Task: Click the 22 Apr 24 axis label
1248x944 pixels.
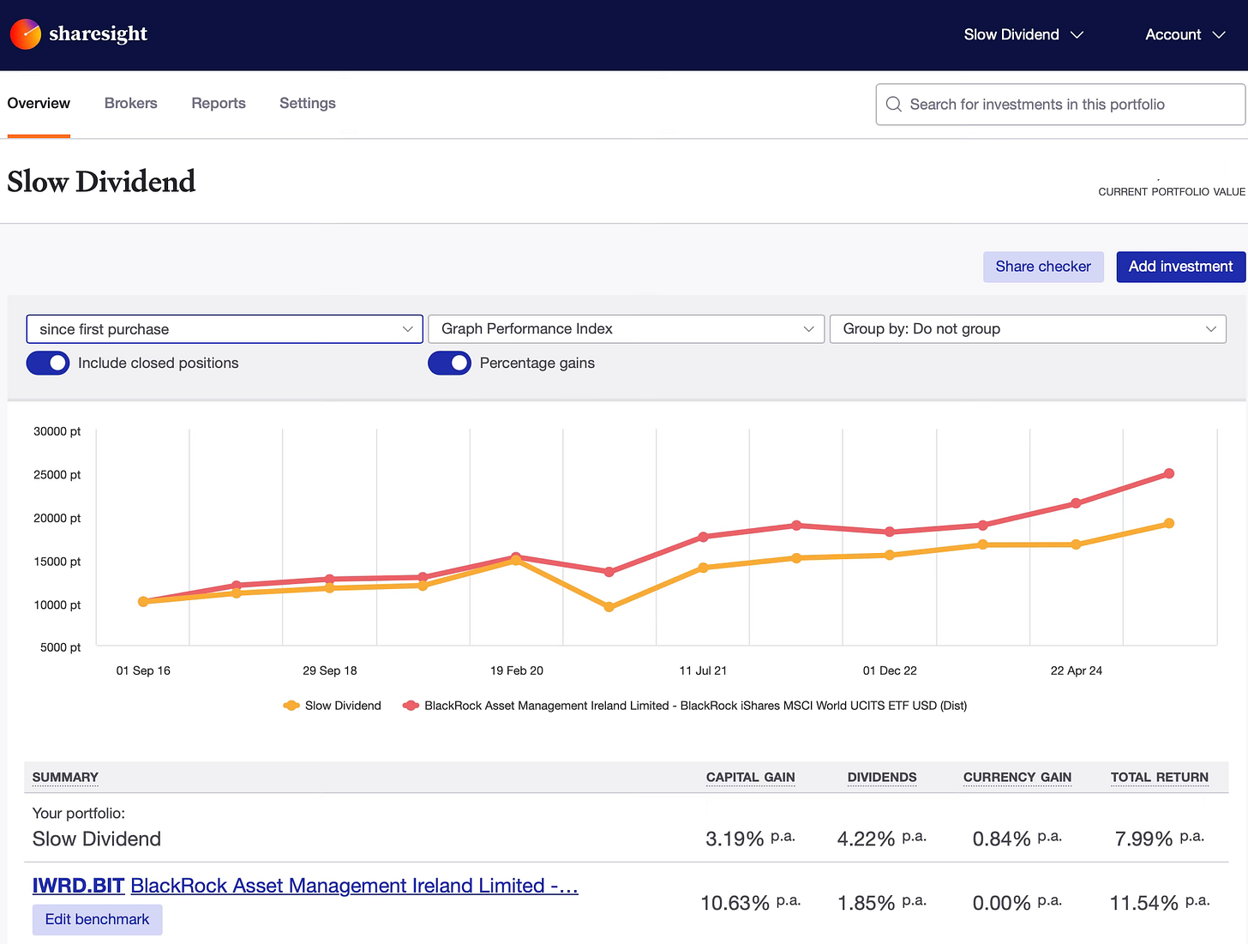Action: (x=1077, y=670)
